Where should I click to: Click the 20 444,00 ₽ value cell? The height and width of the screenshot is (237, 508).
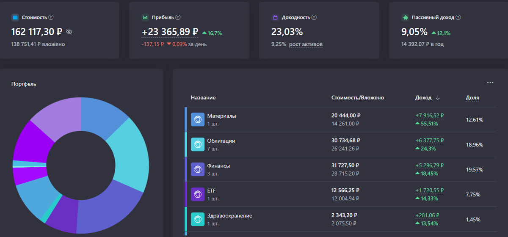pos(346,116)
